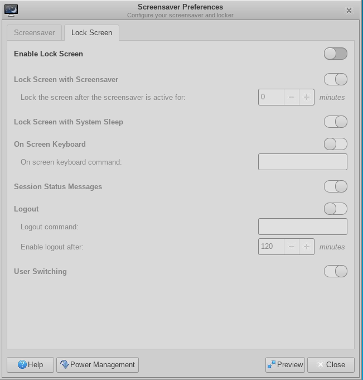
Task: Click the lock delay value field showing 0
Action: pyautogui.click(x=271, y=97)
